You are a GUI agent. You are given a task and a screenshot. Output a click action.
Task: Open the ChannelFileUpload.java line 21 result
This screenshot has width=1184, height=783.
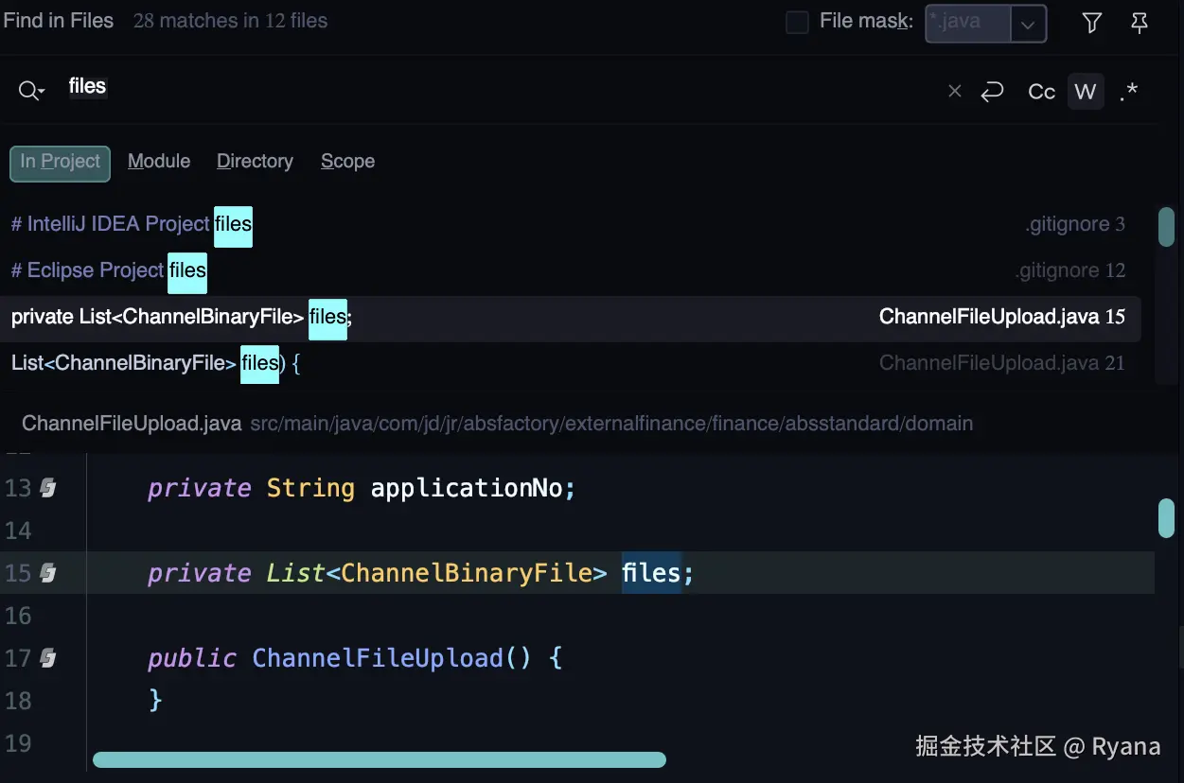(568, 363)
